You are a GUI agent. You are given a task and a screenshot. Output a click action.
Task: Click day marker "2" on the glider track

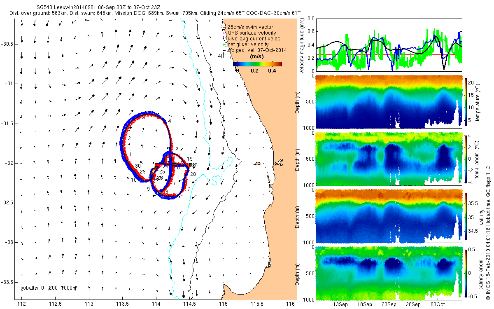[129, 138]
